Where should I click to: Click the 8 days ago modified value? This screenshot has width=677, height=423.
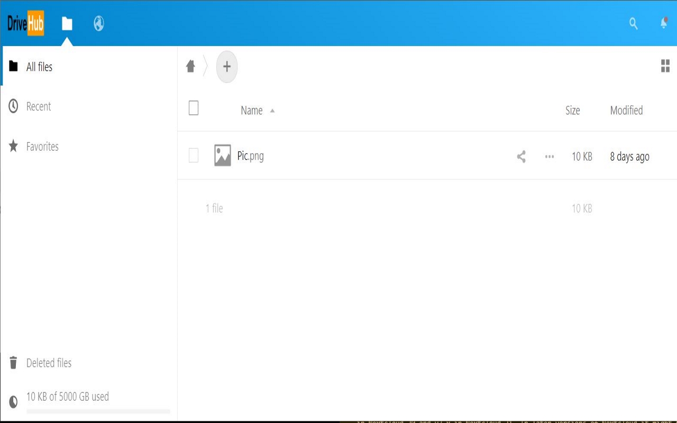pos(630,157)
